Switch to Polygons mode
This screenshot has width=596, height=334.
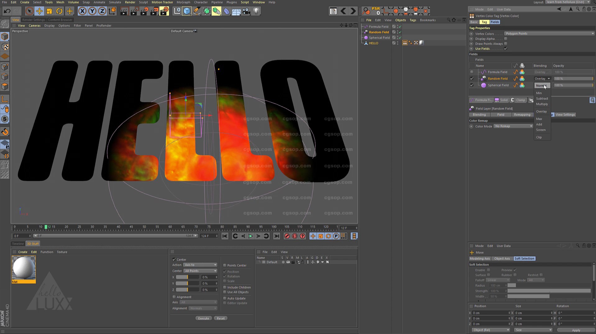click(x=5, y=87)
